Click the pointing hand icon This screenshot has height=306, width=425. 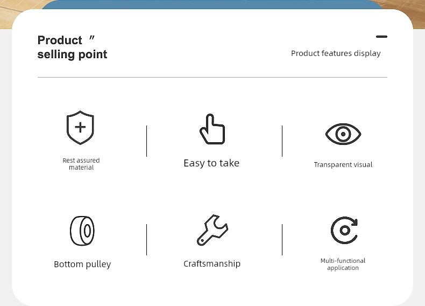pos(212,129)
